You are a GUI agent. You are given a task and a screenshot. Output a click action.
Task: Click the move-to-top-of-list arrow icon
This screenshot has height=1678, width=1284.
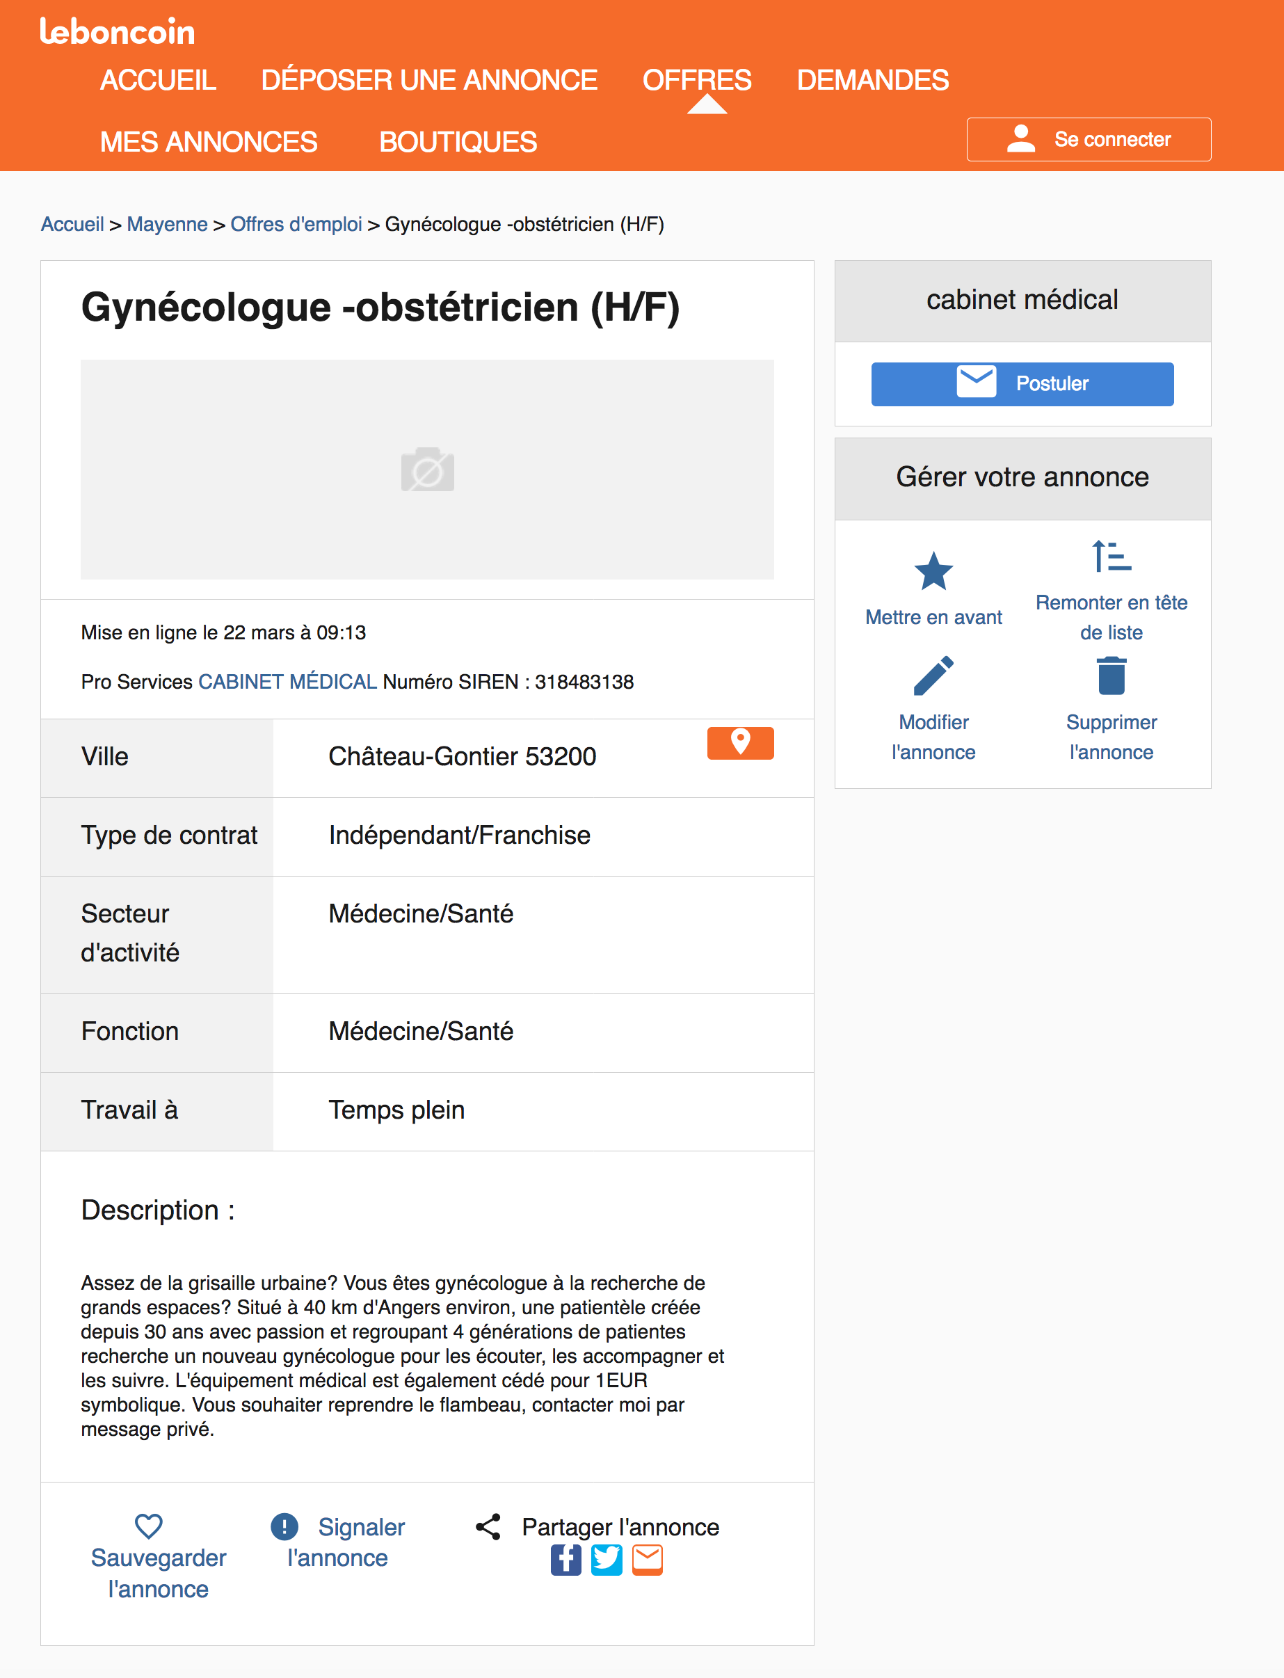1111,557
